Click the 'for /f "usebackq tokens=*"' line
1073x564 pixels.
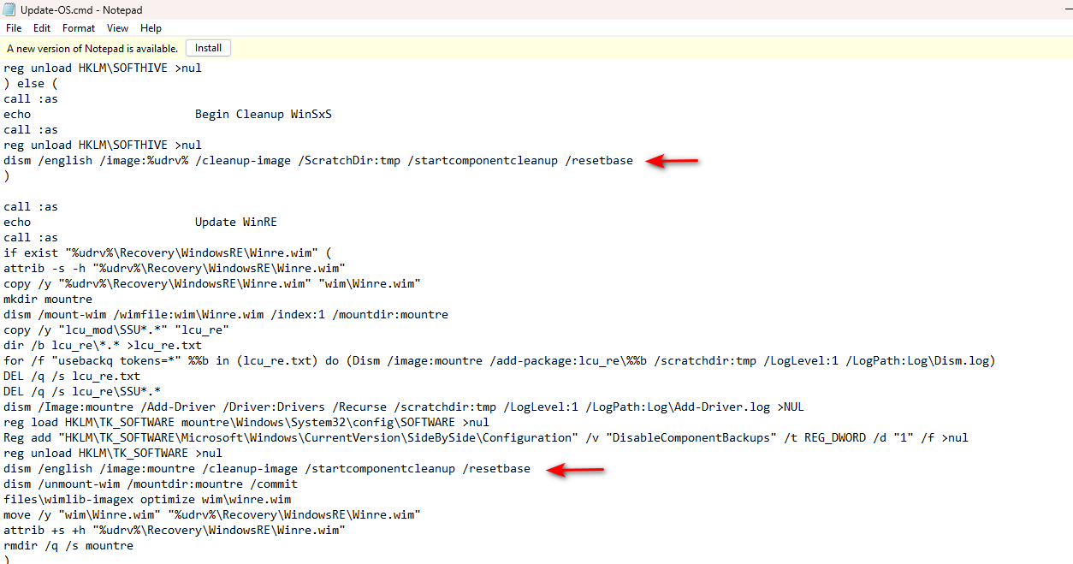coord(500,360)
